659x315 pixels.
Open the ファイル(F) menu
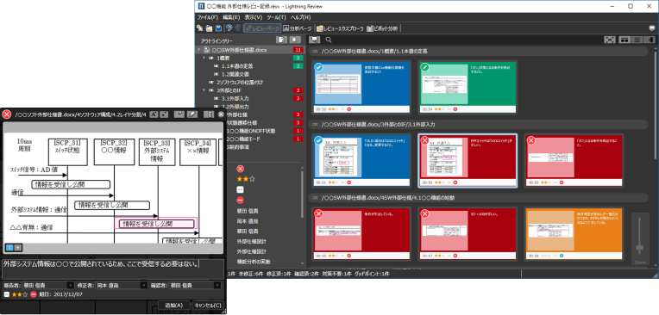[x=208, y=17]
